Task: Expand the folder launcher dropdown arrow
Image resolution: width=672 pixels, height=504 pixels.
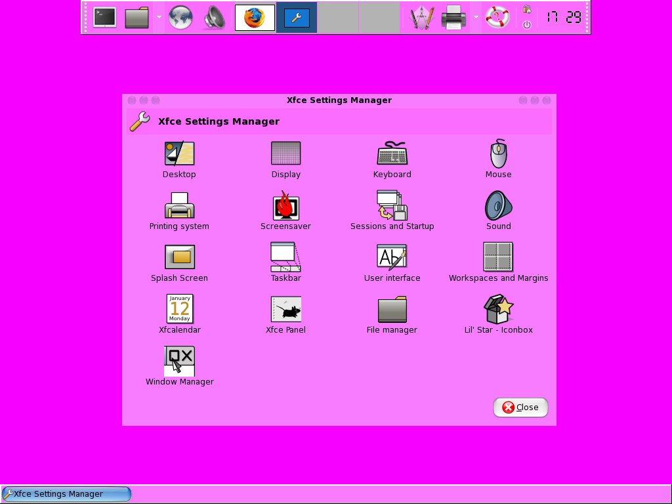Action: tap(159, 17)
